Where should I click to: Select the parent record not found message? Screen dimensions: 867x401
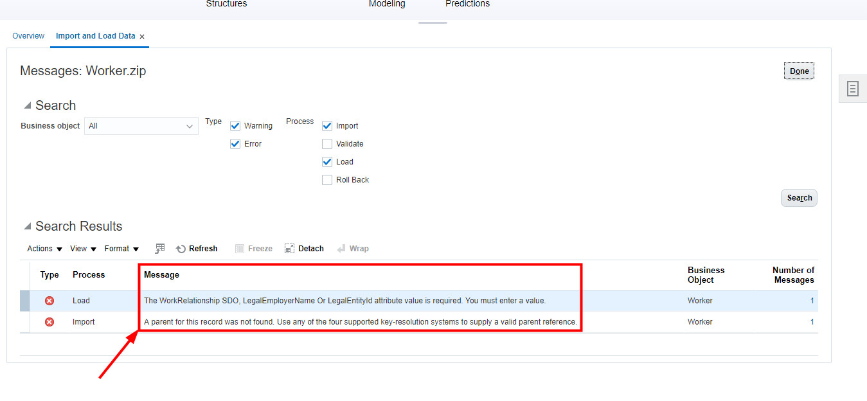361,322
